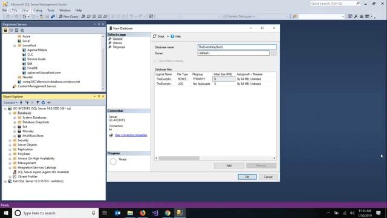
Task: Select Analysis Services in Registered Servers toolbar
Action: pos(11,30)
